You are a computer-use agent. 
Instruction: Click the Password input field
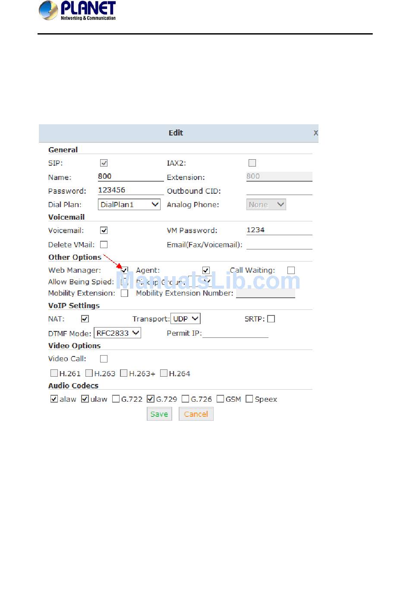(x=130, y=190)
